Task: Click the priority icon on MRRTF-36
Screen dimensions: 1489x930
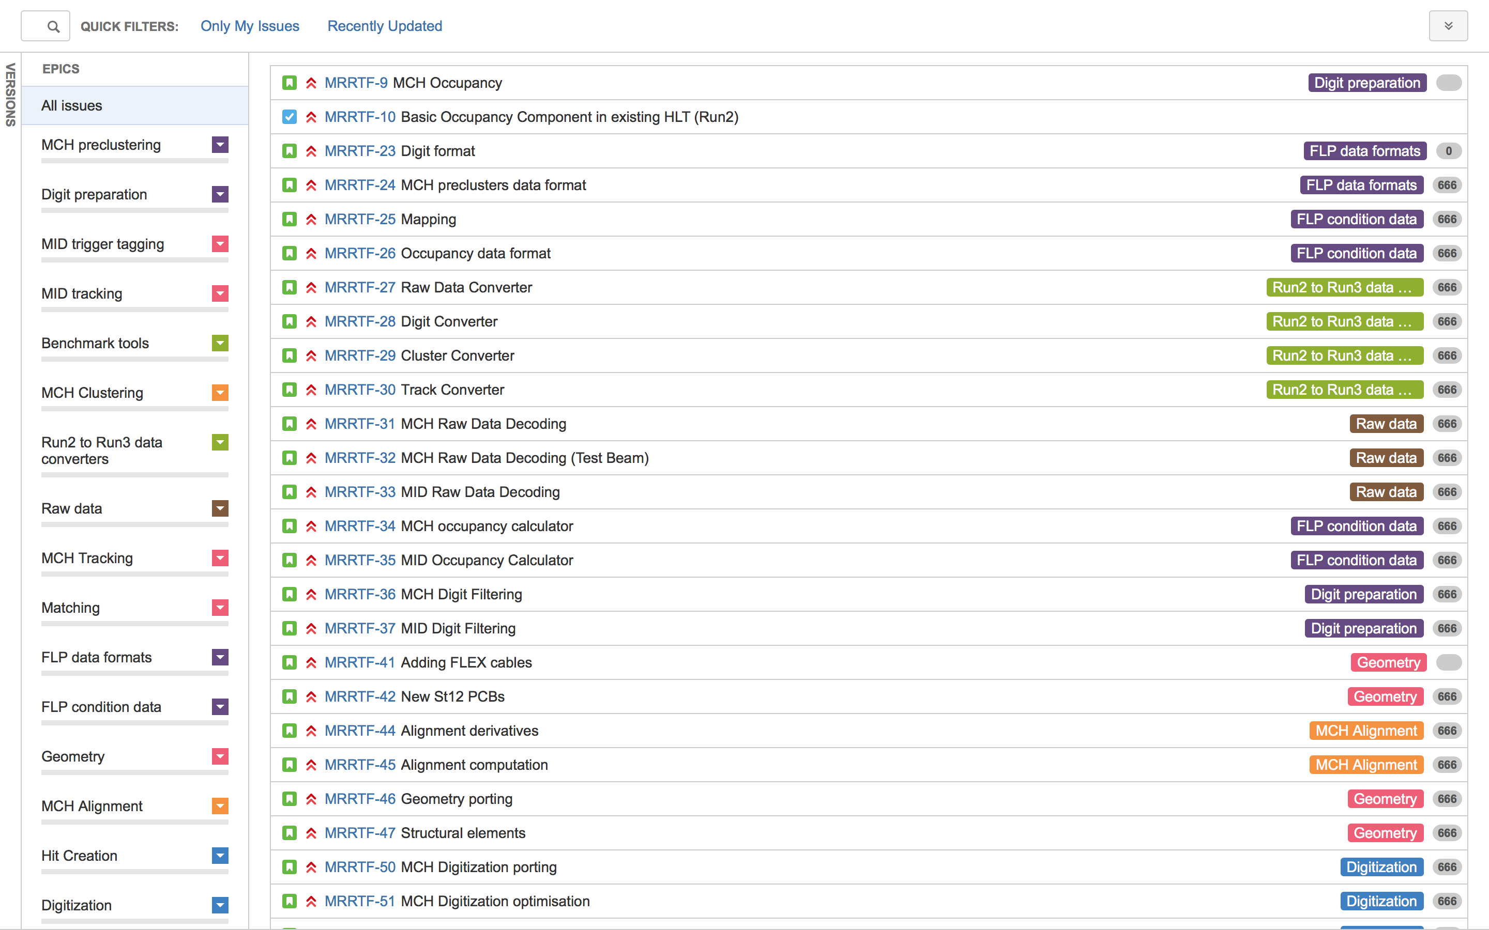Action: pos(311,594)
